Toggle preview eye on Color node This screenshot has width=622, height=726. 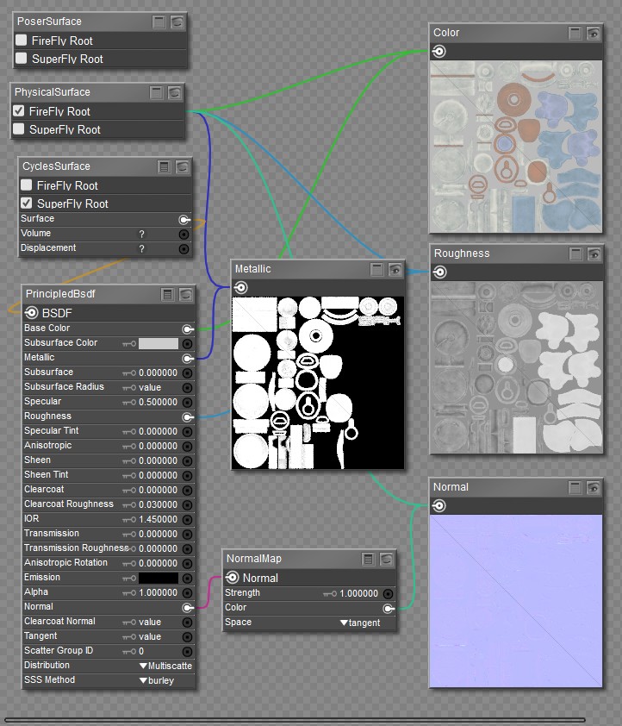(x=594, y=33)
